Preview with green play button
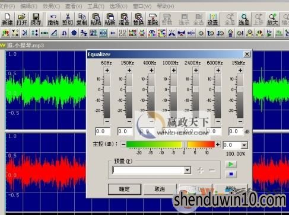This screenshot has height=215, width=289. [x=231, y=164]
